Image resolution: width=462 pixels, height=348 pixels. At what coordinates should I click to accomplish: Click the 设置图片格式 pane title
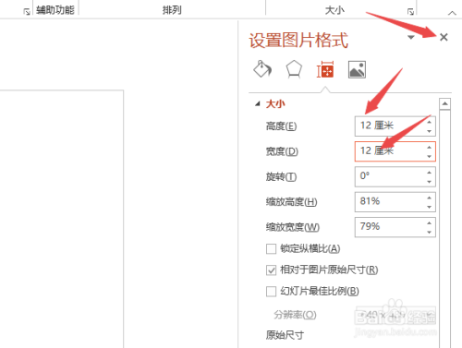pyautogui.click(x=298, y=41)
